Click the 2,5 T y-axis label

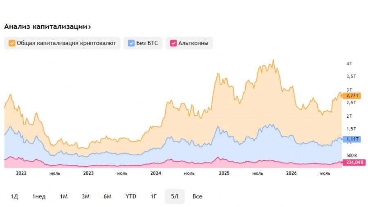coord(351,103)
